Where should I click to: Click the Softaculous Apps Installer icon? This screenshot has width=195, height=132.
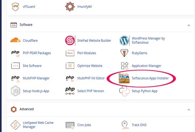pos(124,78)
